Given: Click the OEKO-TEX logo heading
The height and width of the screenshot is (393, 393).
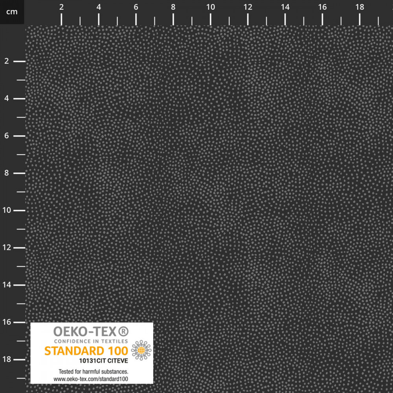Looking at the screenshot, I should [x=91, y=331].
